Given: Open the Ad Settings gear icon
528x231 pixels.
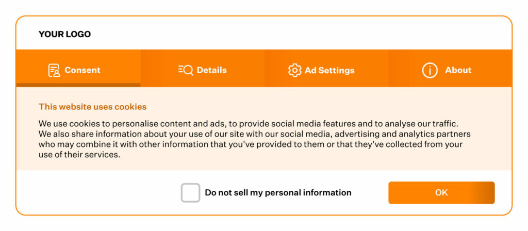Looking at the screenshot, I should tap(294, 70).
